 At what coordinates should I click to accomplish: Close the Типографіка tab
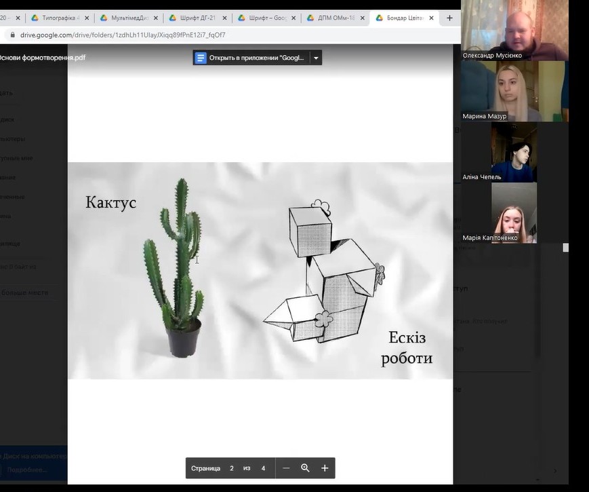point(87,18)
